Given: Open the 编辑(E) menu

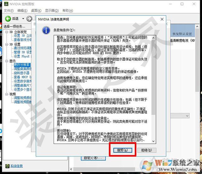Looking at the screenshot, I should [22, 10].
